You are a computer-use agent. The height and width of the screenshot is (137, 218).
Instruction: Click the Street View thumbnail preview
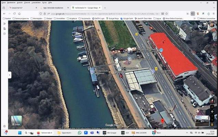click(x=202, y=121)
